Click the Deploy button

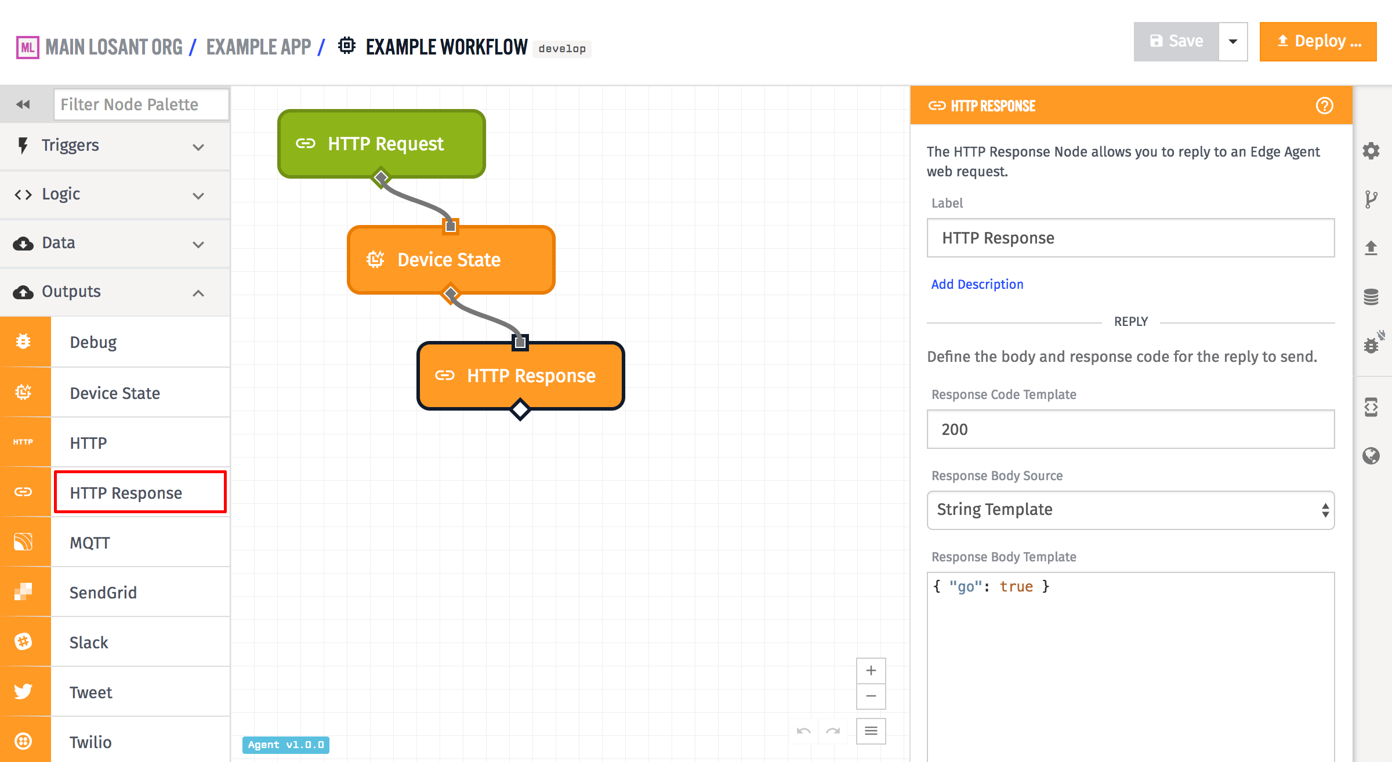coord(1318,41)
